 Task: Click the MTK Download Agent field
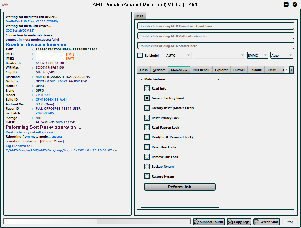pyautogui.click(x=216, y=26)
